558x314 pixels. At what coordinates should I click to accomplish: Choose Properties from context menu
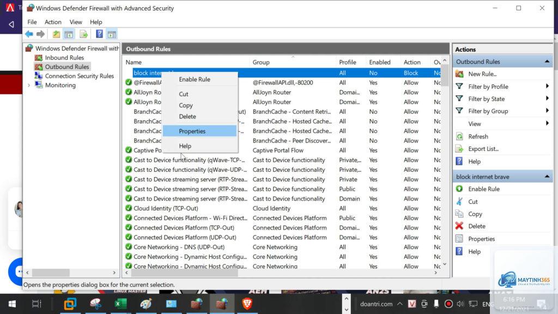(199, 131)
